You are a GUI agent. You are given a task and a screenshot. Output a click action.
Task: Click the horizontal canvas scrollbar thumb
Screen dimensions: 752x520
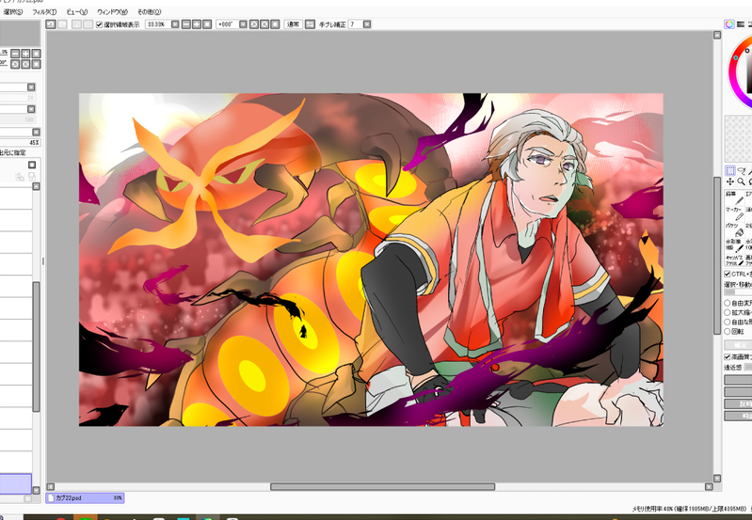(382, 487)
